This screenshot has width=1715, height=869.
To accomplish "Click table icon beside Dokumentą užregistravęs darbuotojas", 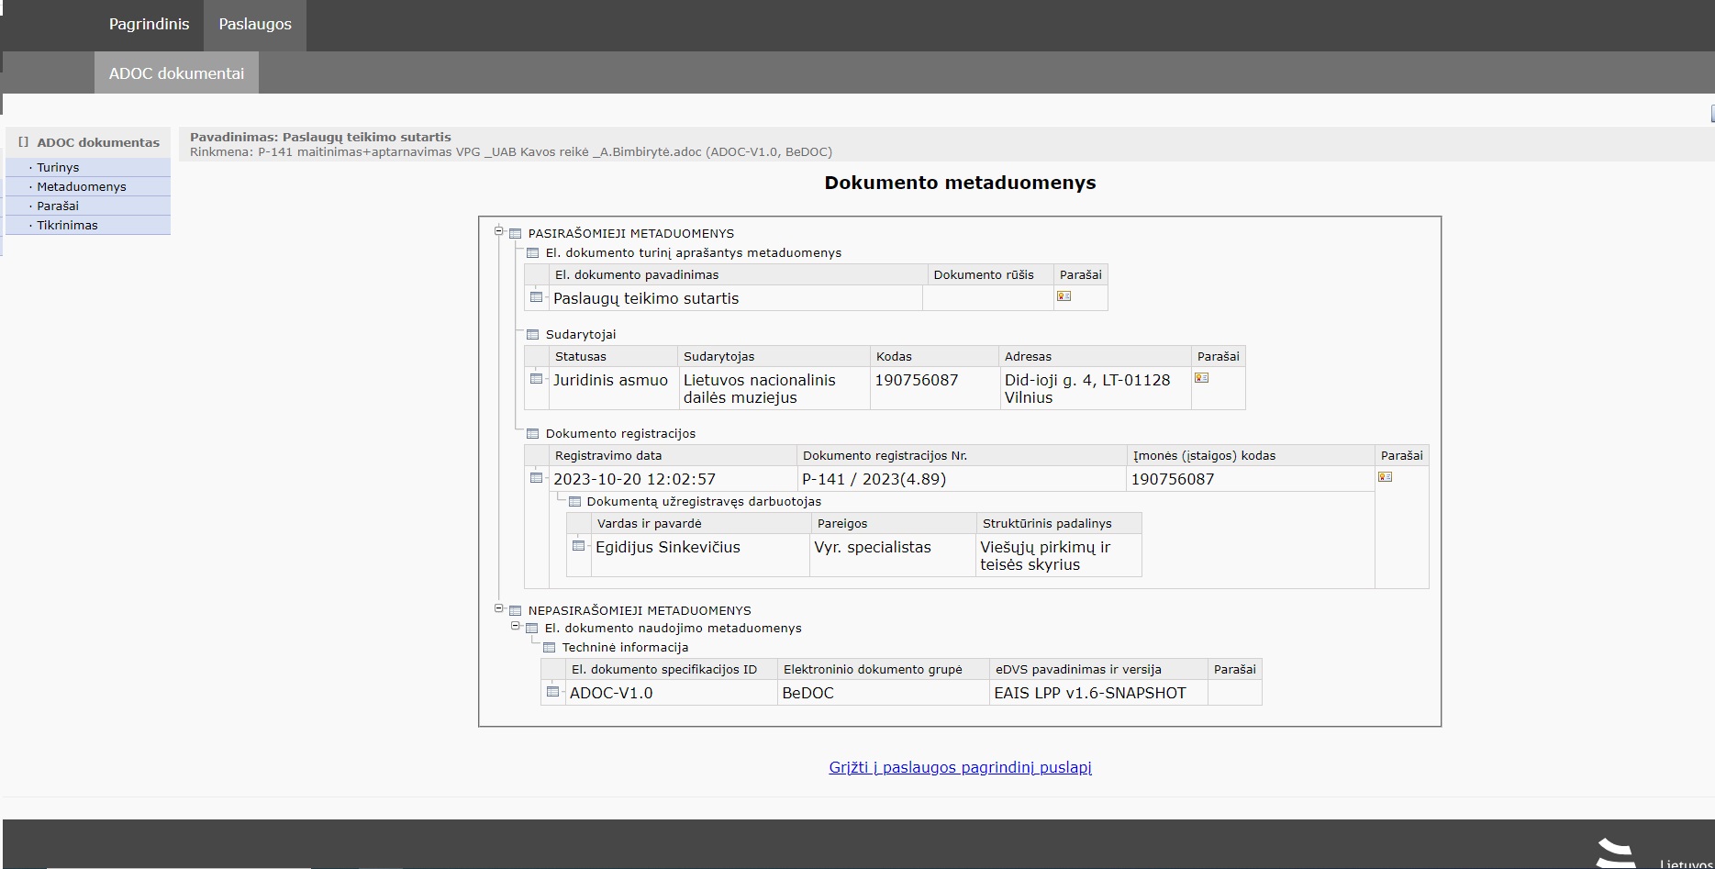I will [574, 502].
